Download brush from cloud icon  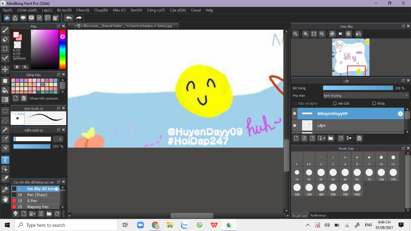(16, 214)
